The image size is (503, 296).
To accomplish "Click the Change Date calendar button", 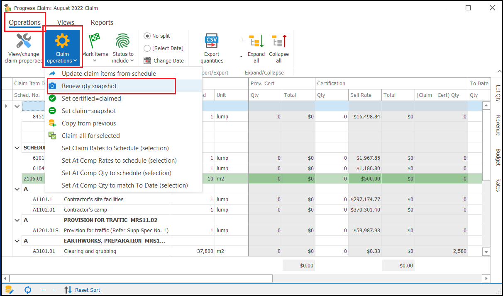I will pos(164,60).
